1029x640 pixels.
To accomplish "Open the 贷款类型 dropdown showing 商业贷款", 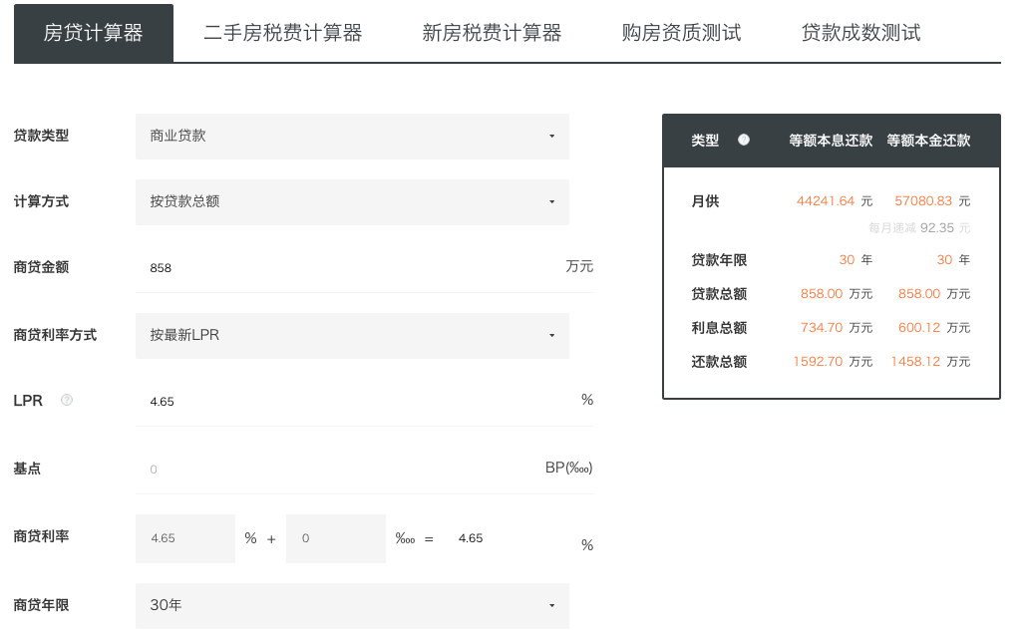I will pos(352,137).
